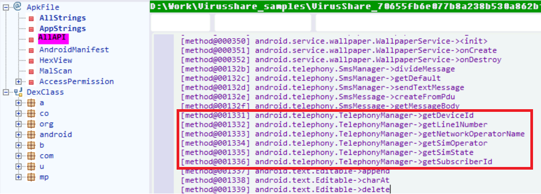Select the DexClass tree label

click(45, 92)
